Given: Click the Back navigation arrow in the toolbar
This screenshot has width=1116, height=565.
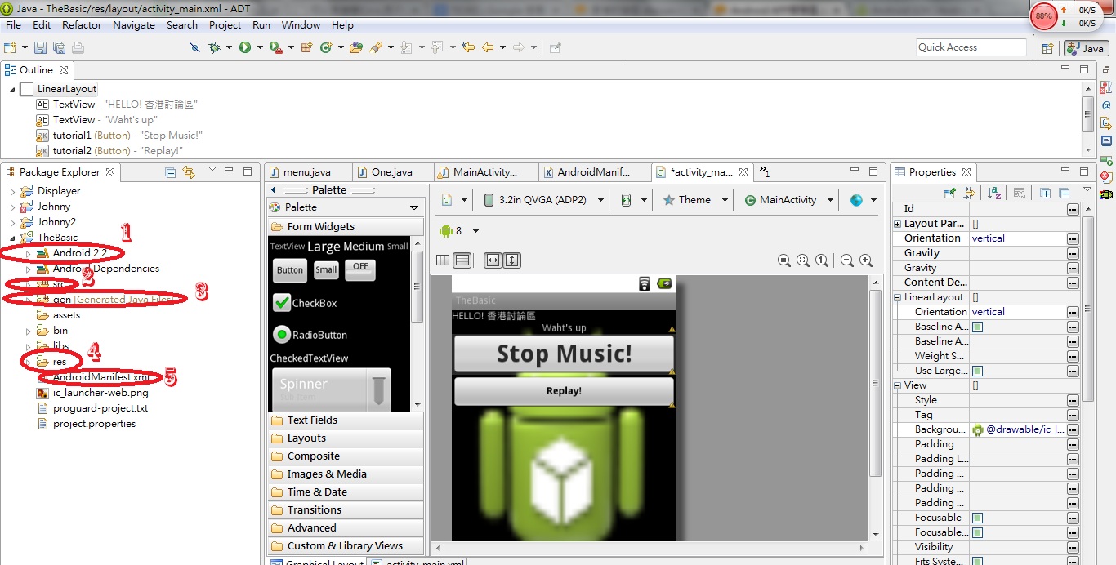Looking at the screenshot, I should [x=488, y=48].
